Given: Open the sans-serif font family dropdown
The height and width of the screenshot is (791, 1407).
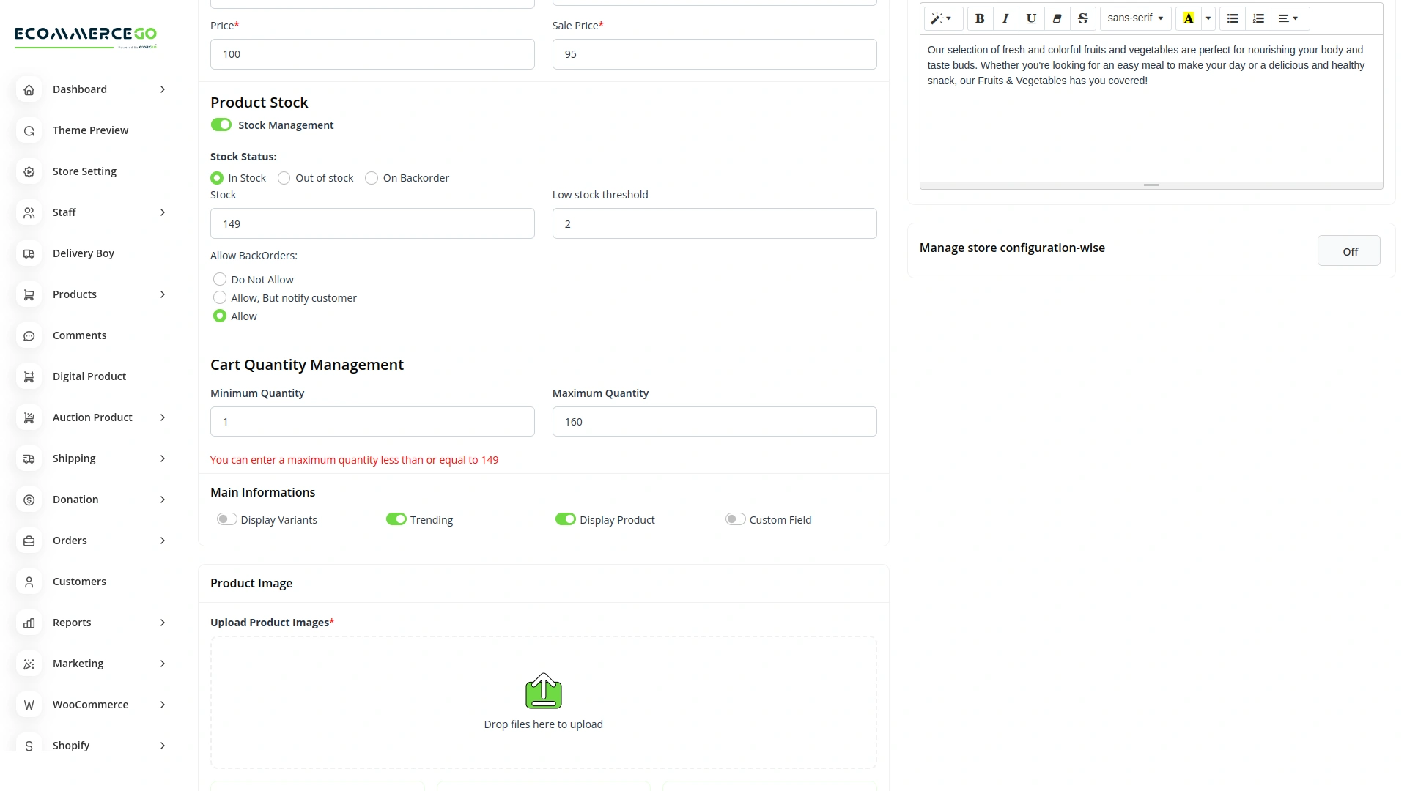Looking at the screenshot, I should [x=1134, y=18].
